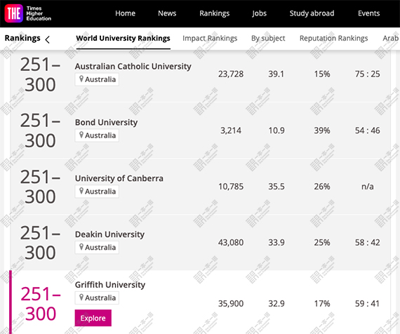Select the Reputation Rankings tab

pyautogui.click(x=333, y=39)
